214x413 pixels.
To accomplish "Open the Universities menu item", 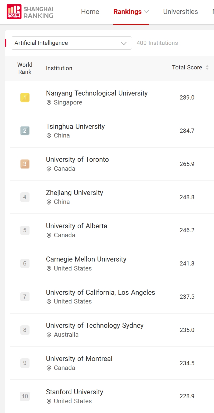I will click(181, 12).
